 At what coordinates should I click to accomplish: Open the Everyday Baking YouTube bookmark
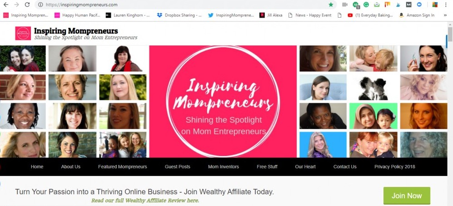(x=370, y=15)
